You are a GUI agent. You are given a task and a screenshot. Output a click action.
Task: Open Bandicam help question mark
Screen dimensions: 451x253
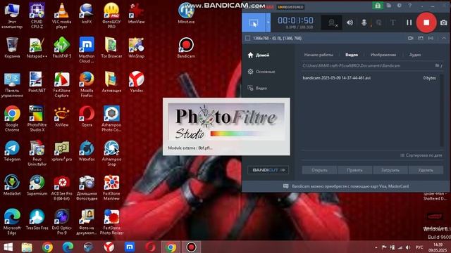pos(409,6)
